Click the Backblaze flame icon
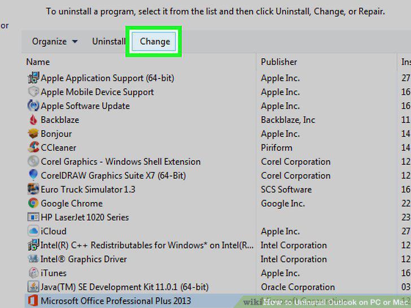Screen dimensions: 411x308 pos(33,120)
